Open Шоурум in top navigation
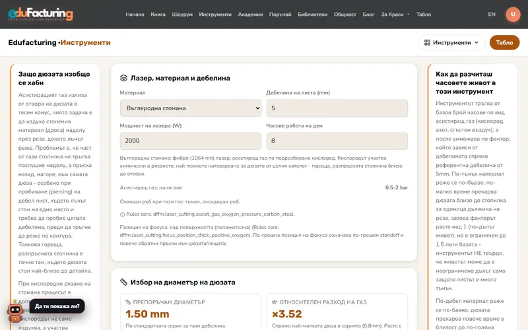Screen dimensions: 528x330 coord(182,14)
